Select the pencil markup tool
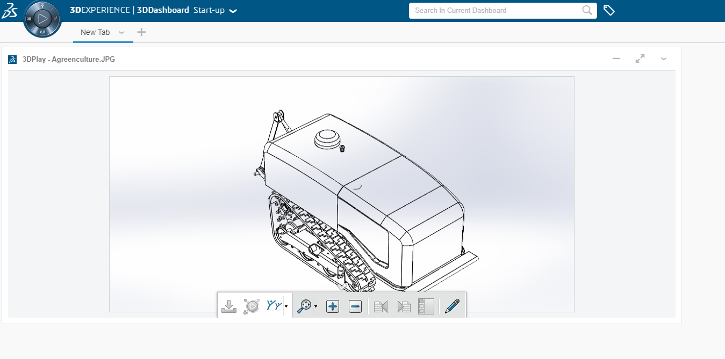The height and width of the screenshot is (359, 725). coord(452,305)
